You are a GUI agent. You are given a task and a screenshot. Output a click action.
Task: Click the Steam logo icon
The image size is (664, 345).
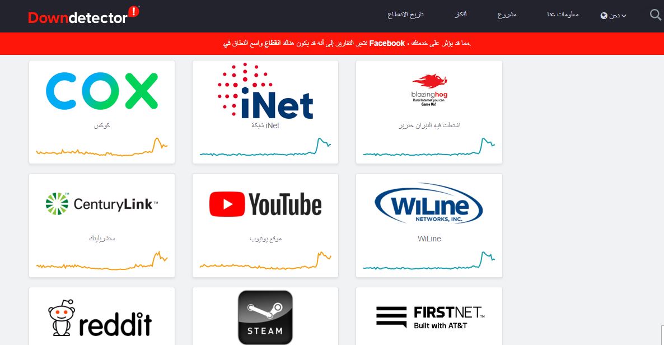coord(265,317)
